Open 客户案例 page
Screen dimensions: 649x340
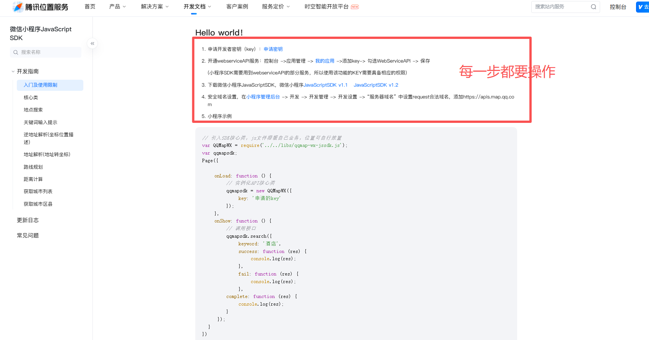click(x=237, y=6)
